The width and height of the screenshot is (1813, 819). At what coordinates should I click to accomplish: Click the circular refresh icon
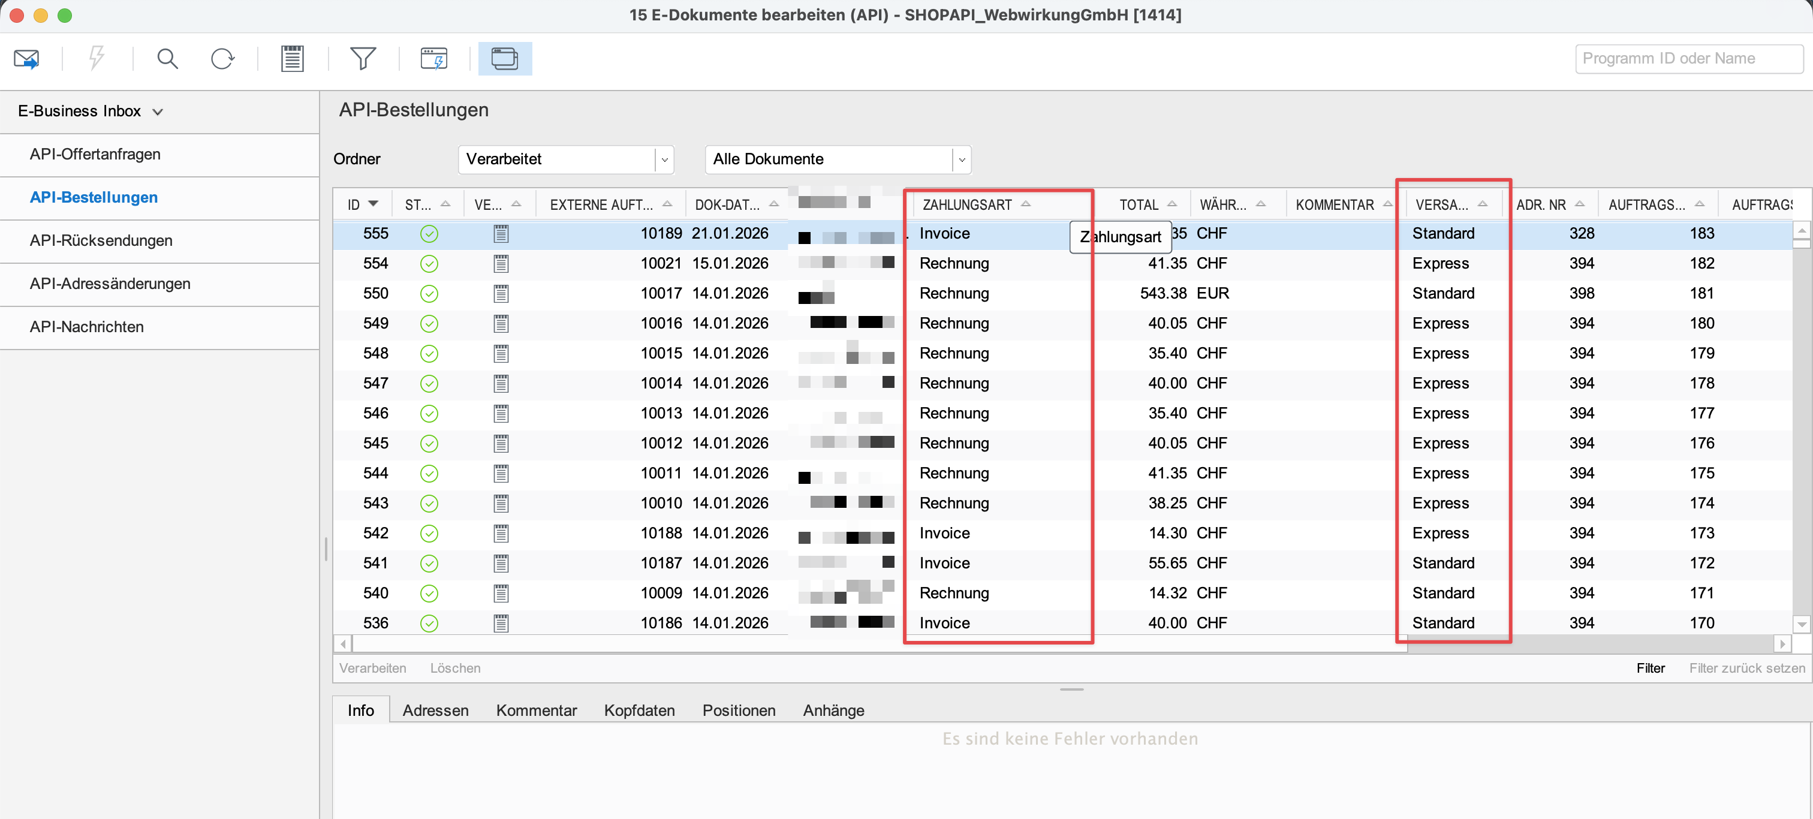[222, 58]
